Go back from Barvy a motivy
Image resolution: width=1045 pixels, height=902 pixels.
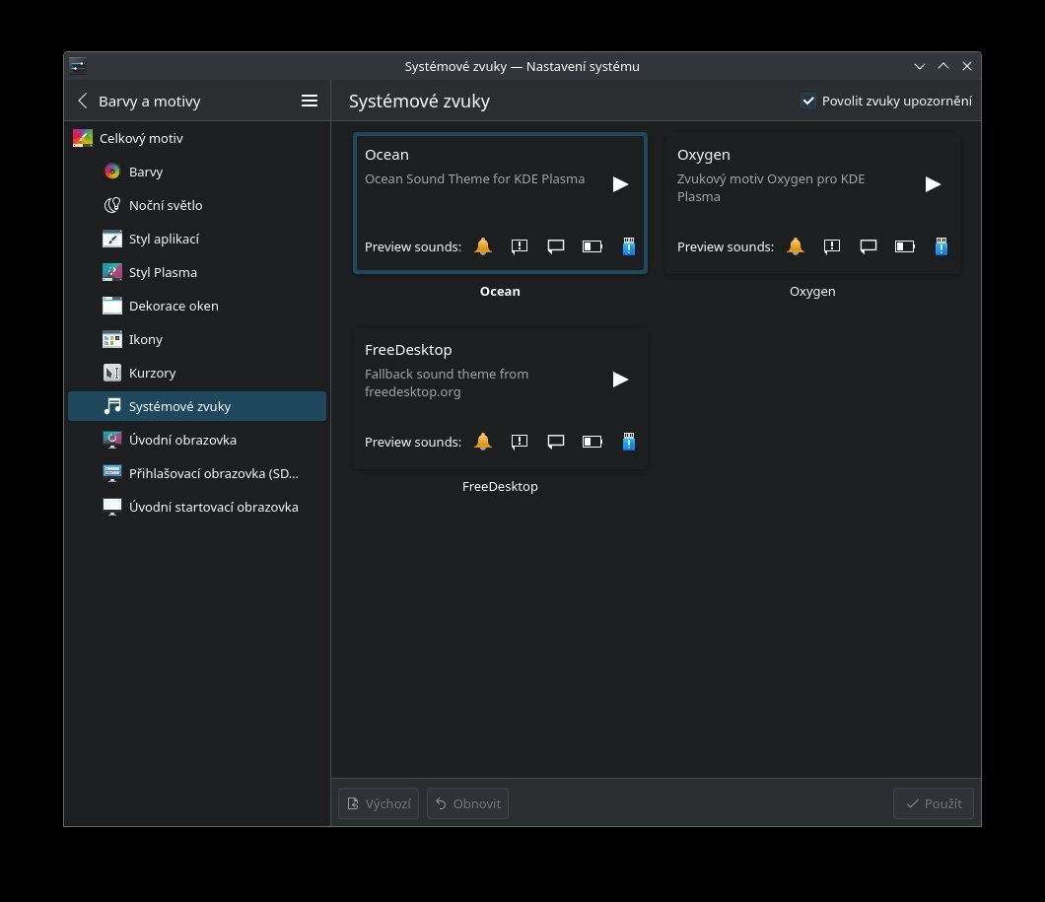(x=83, y=101)
